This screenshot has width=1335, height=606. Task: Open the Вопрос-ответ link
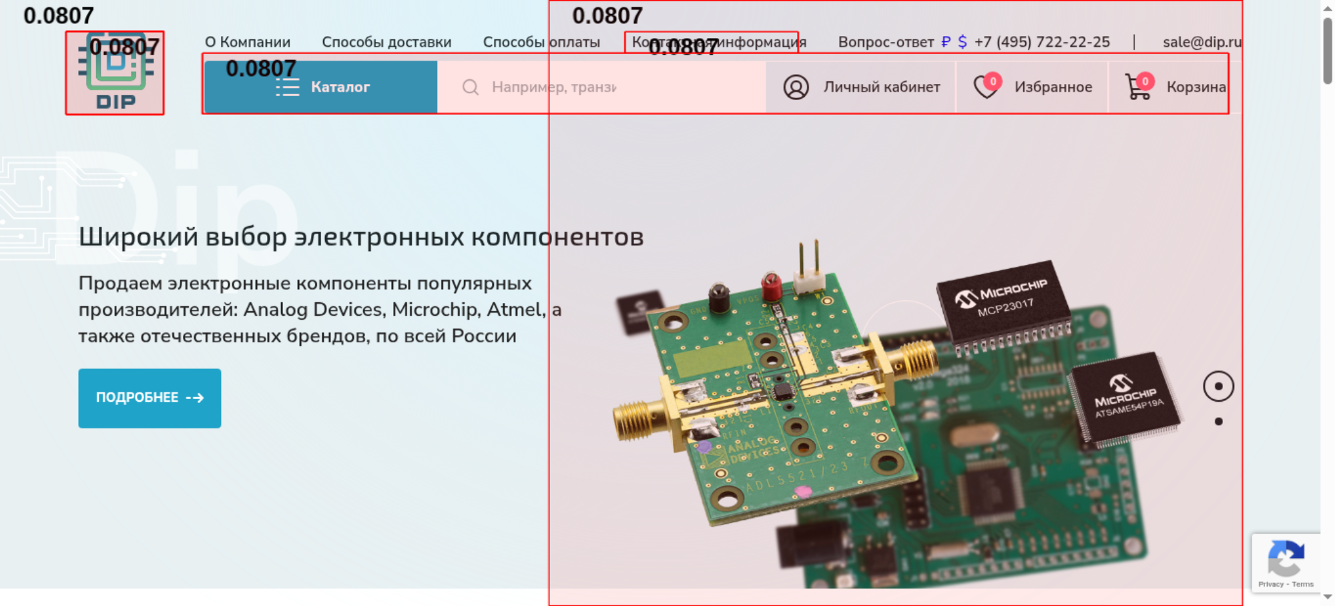886,42
